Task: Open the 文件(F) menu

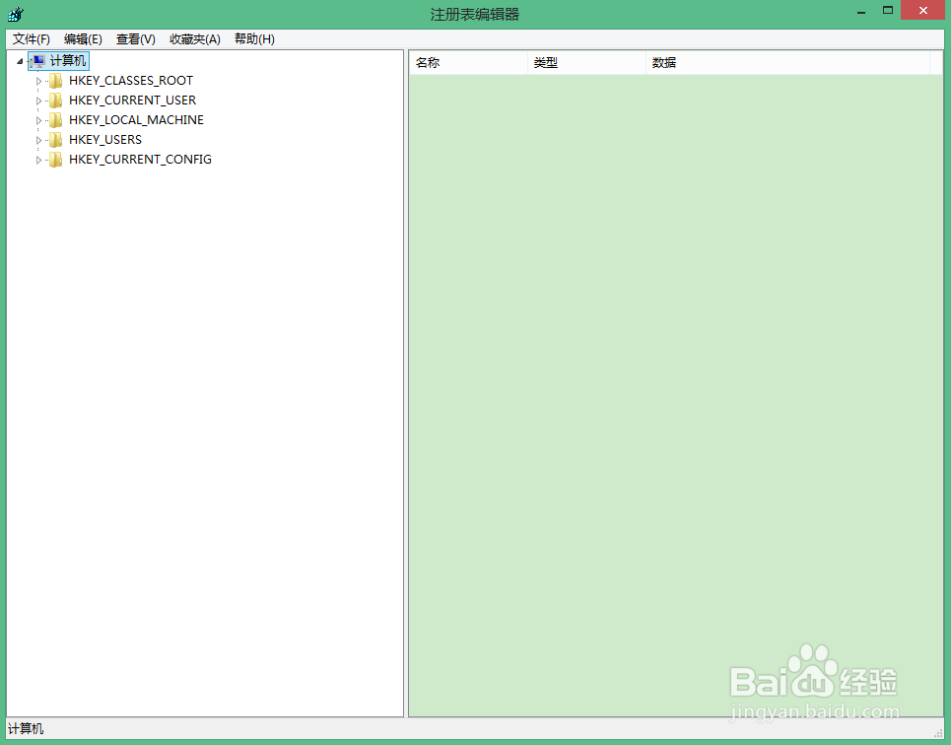Action: click(x=31, y=39)
